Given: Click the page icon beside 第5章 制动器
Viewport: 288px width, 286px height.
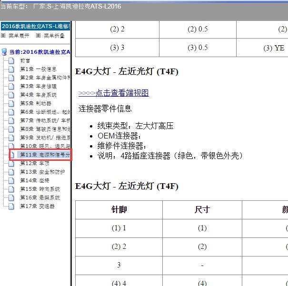Looking at the screenshot, I should (x=11, y=103).
